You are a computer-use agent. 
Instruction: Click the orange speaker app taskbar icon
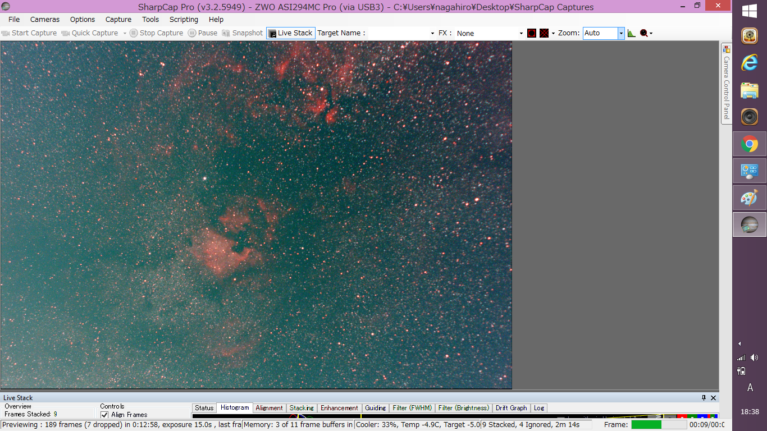(x=750, y=117)
